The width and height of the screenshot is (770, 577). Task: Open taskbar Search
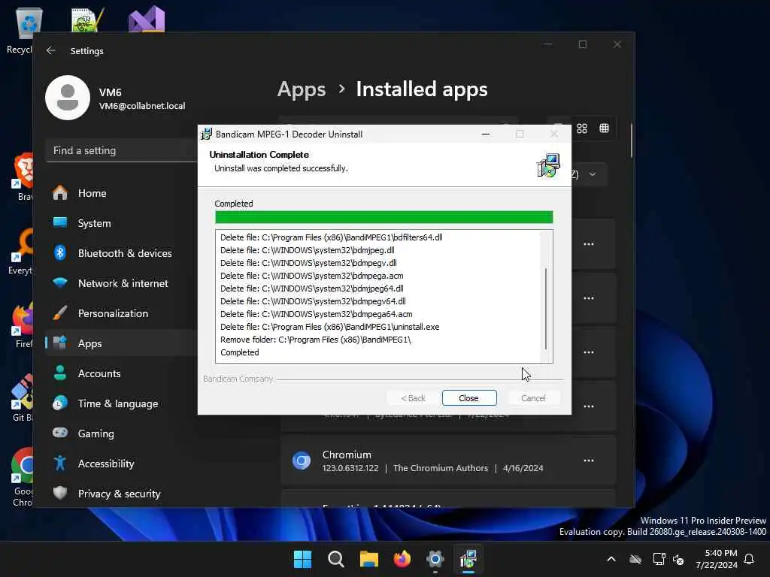click(x=336, y=559)
